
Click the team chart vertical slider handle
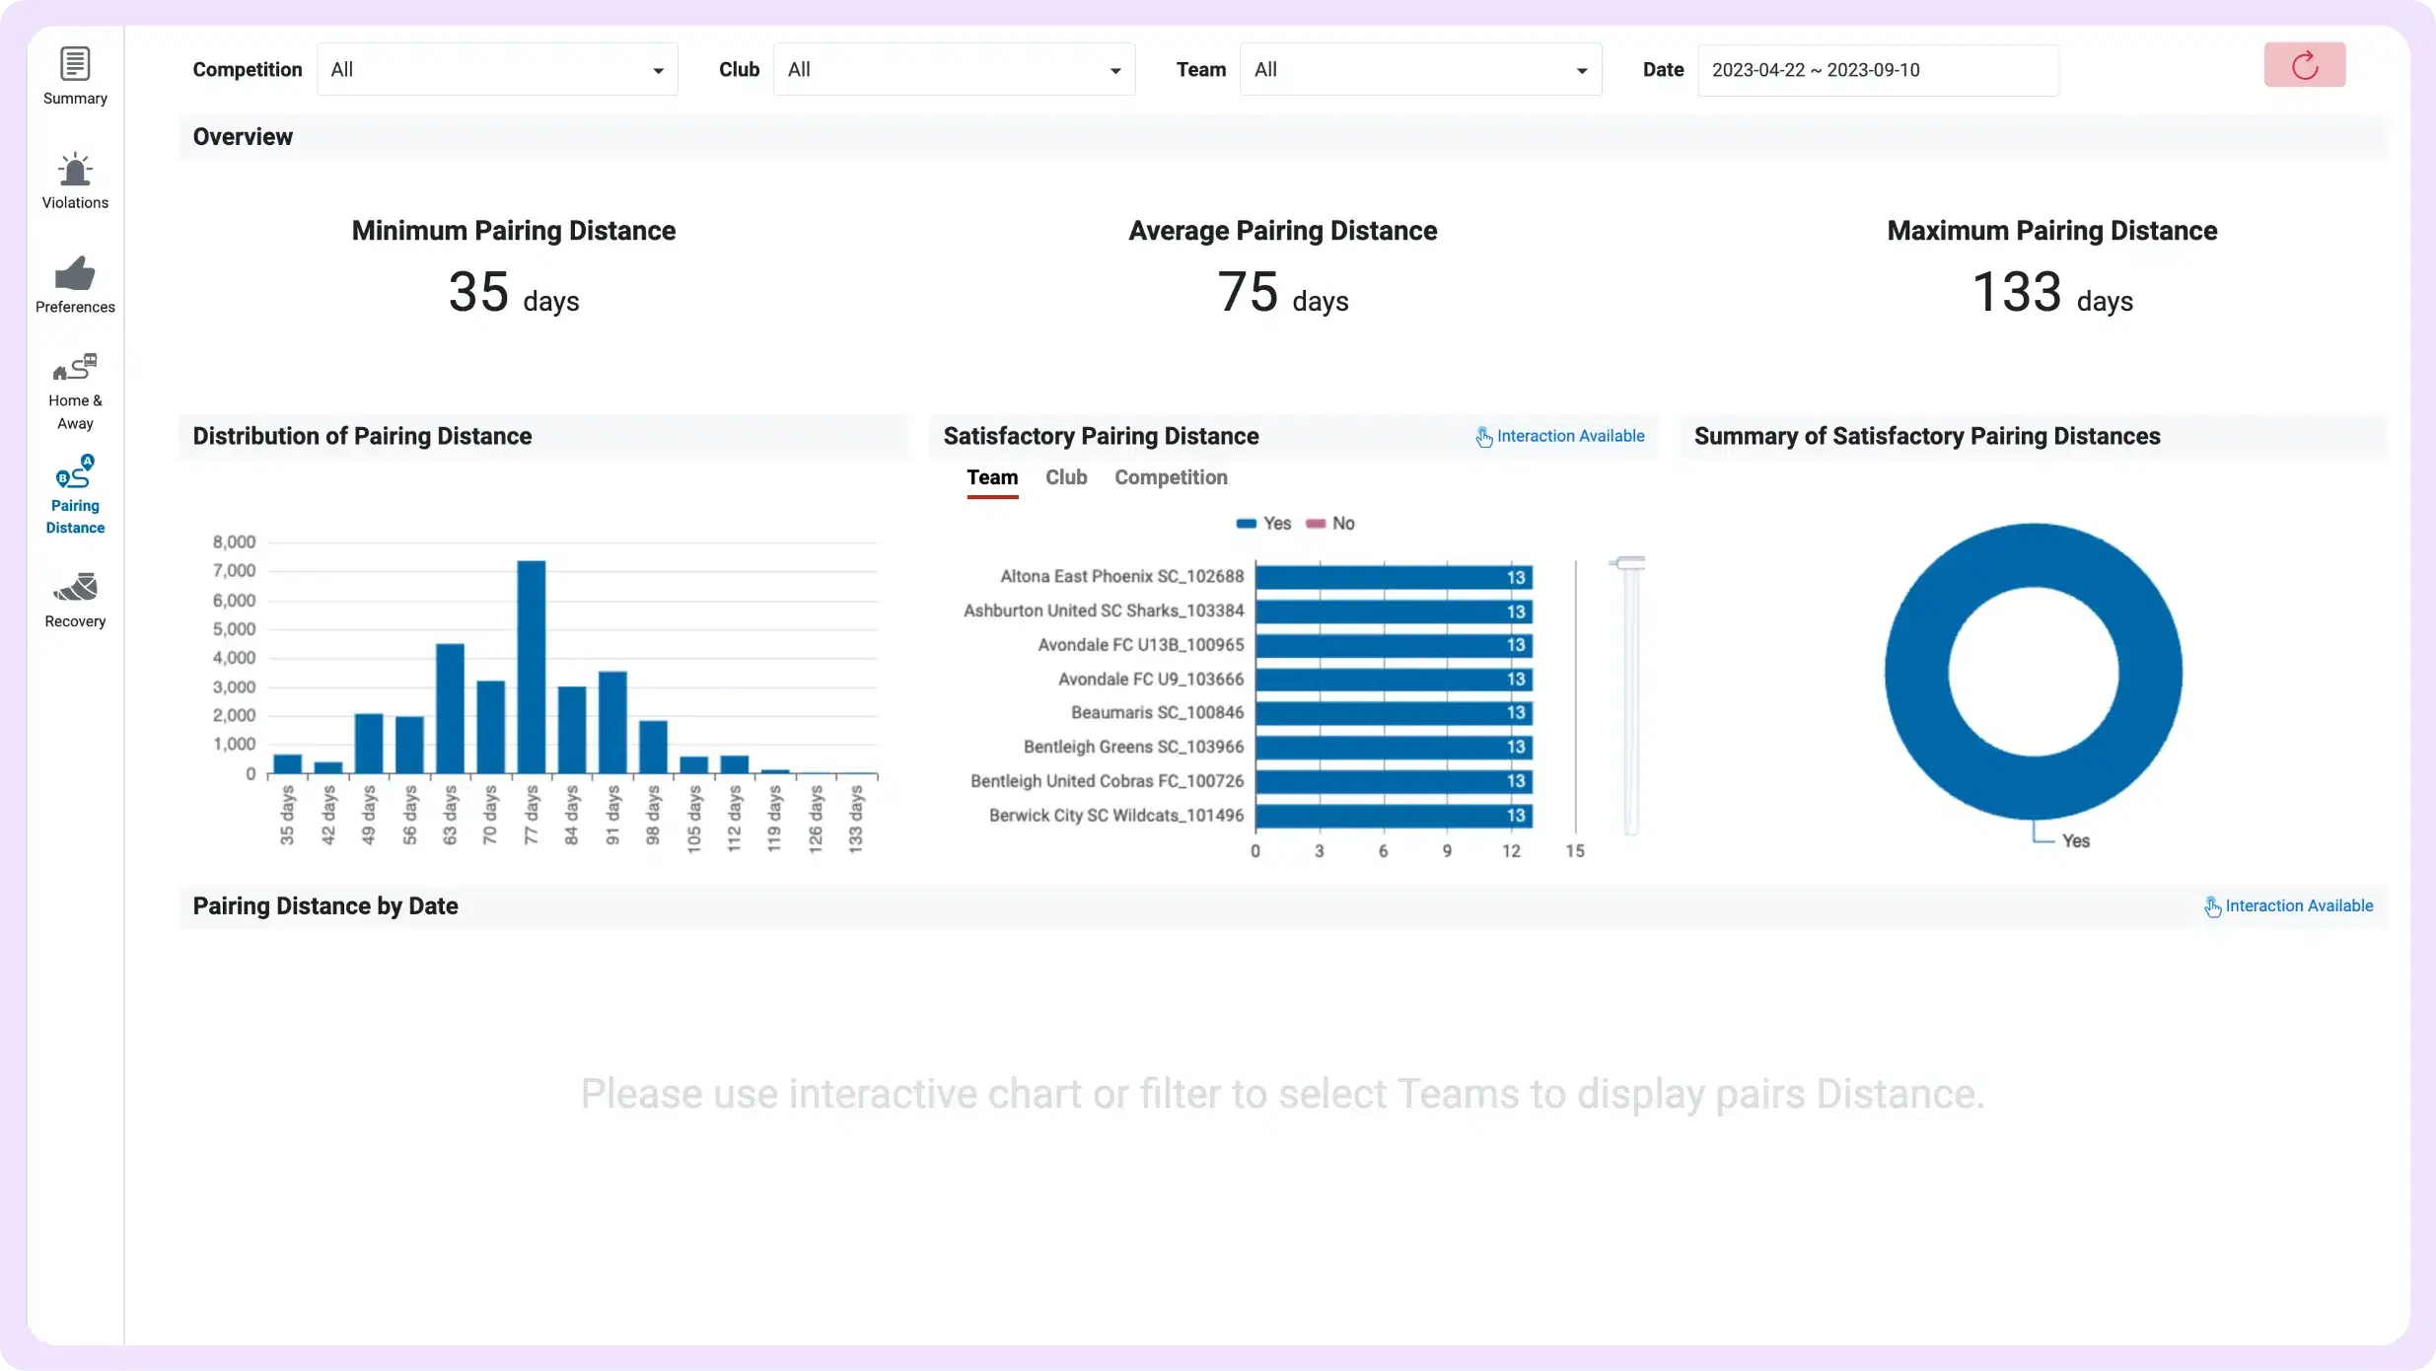[1629, 564]
